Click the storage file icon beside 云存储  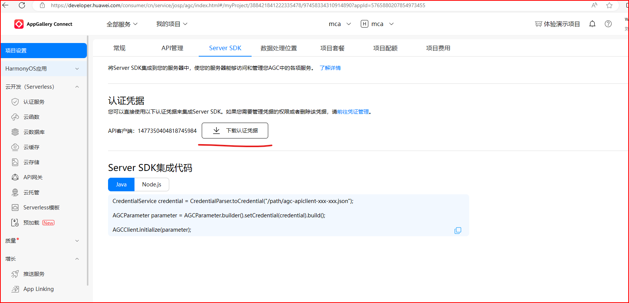tap(15, 162)
